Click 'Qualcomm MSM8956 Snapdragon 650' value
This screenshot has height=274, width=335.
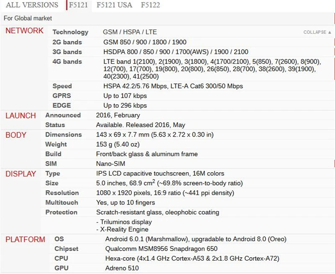click(161, 249)
